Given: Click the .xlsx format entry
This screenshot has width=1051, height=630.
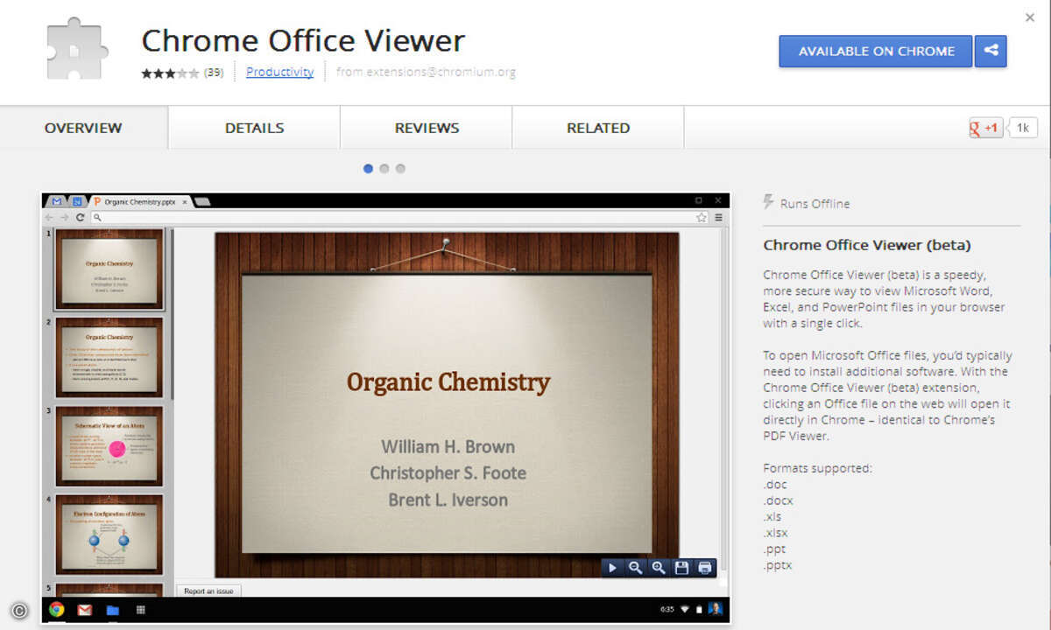Looking at the screenshot, I should coord(775,533).
